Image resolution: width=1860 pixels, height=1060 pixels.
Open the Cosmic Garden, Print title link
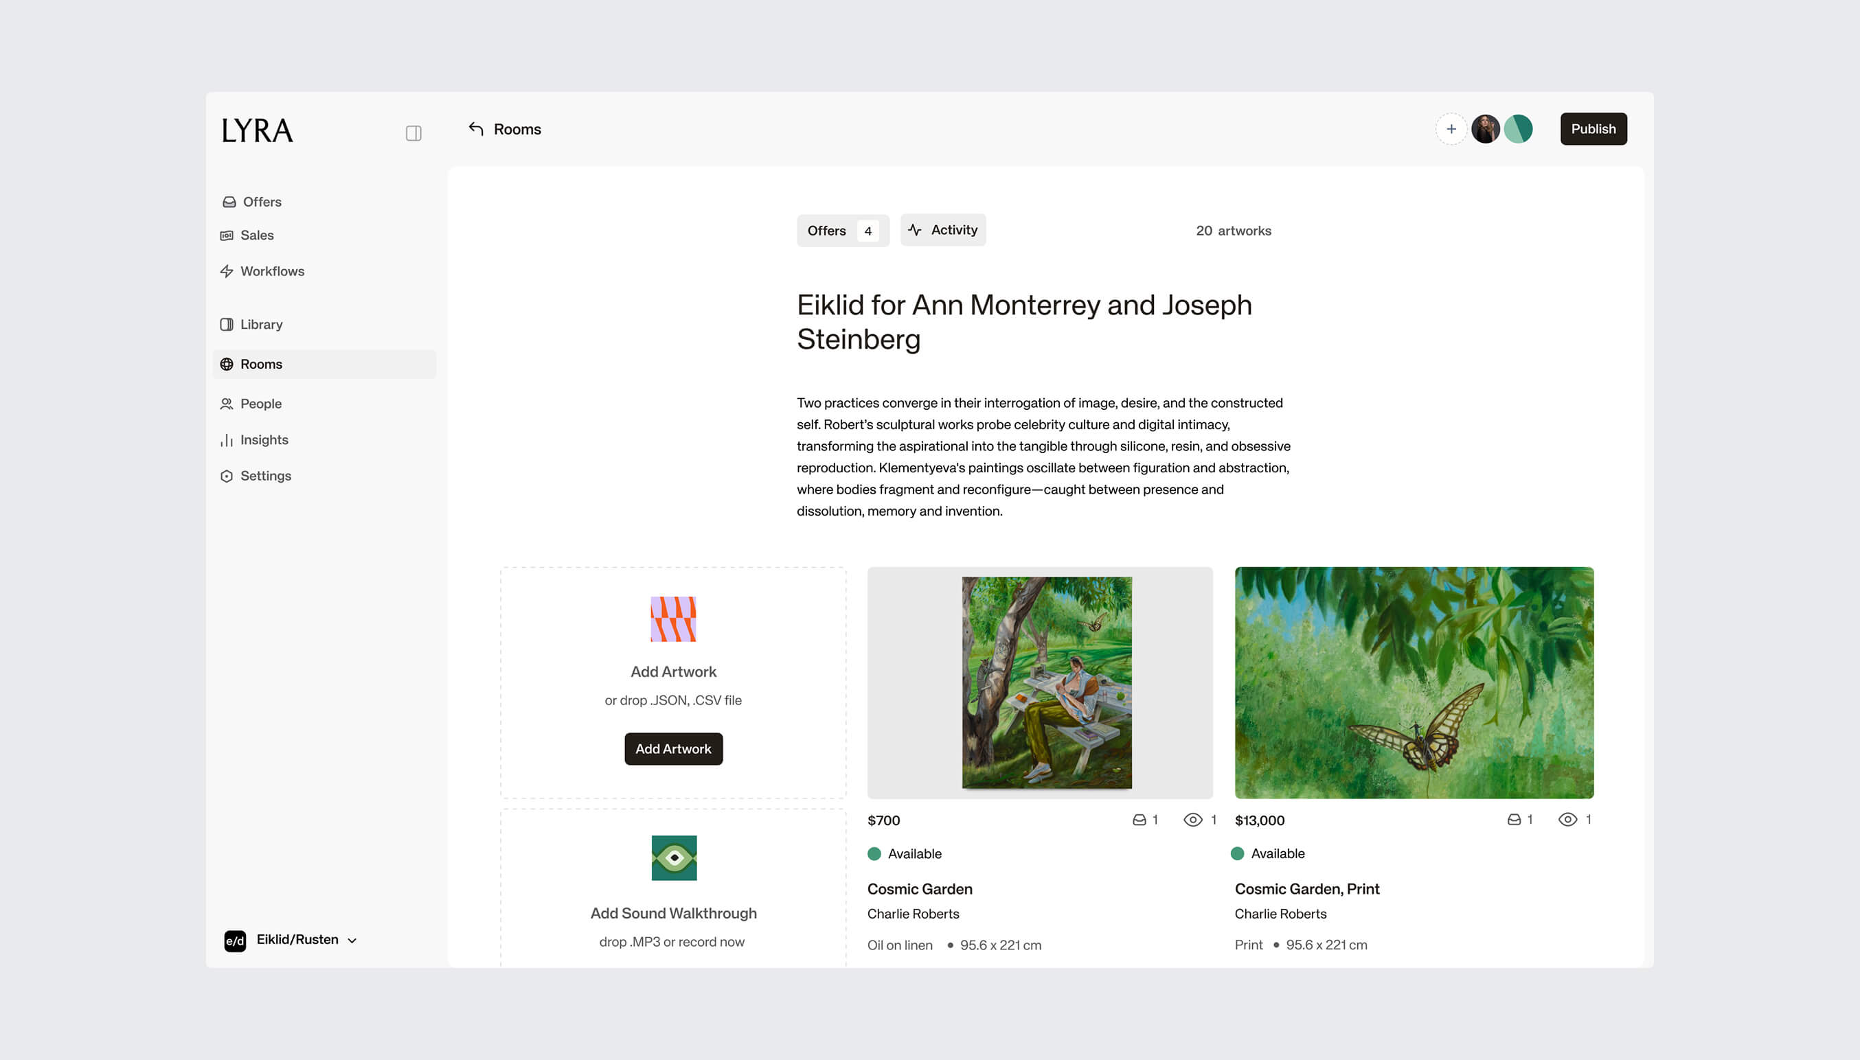1306,889
